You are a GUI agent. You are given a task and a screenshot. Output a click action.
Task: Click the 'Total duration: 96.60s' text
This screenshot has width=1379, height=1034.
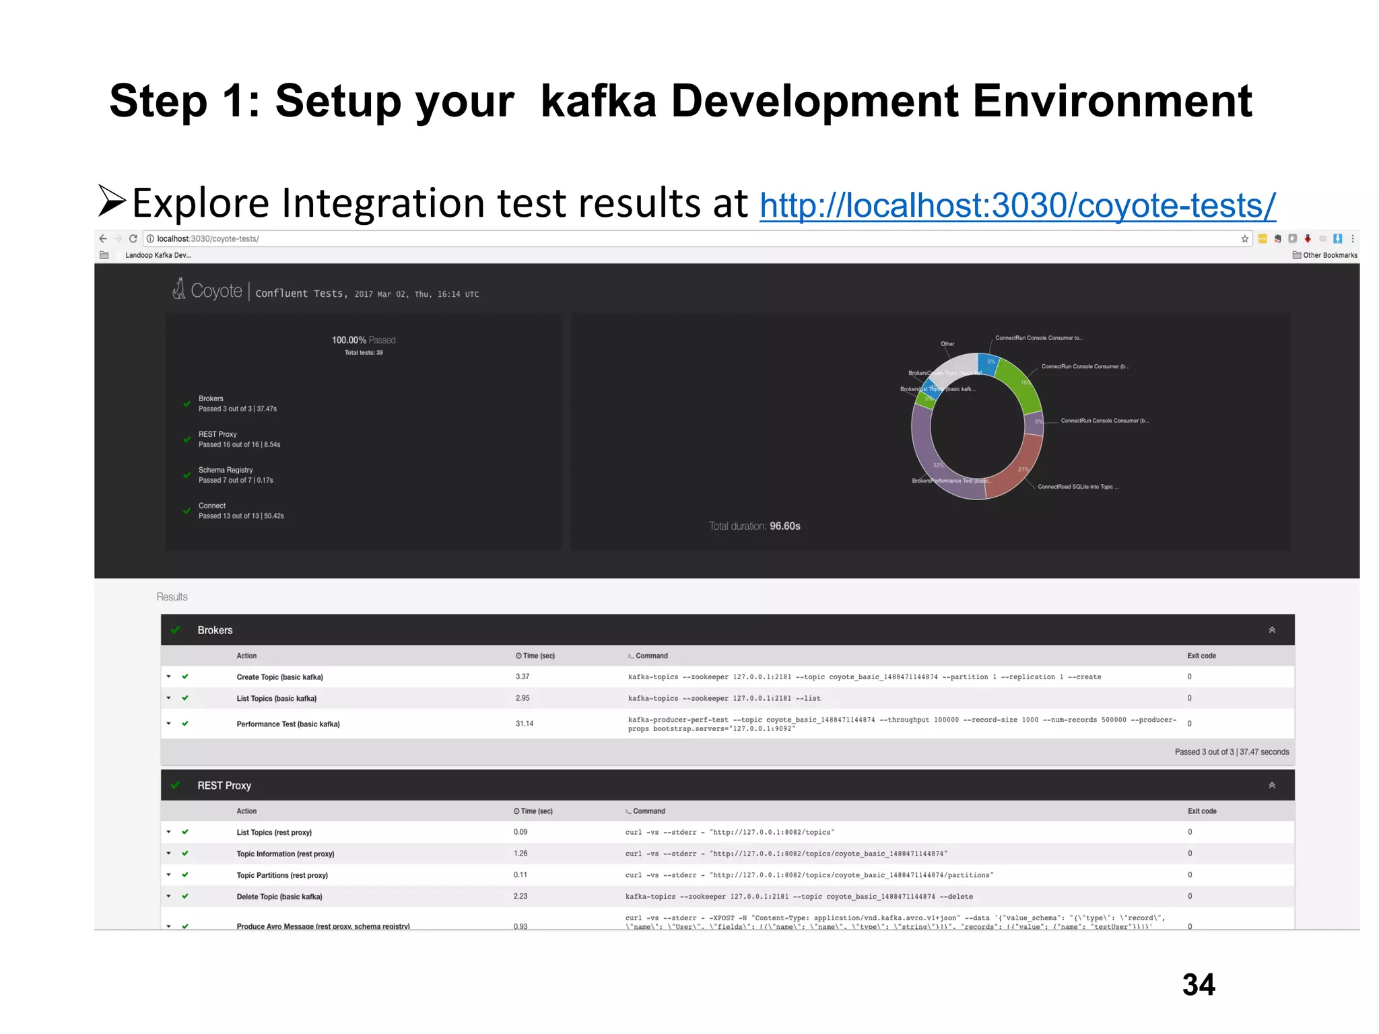click(754, 526)
